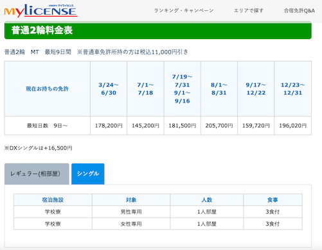Click the 12/23~12/31 period header
322x250 pixels.
pos(293,88)
